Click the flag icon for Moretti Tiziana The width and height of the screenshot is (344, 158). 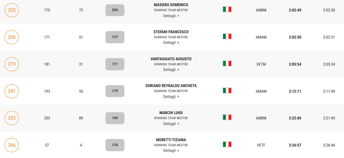(227, 144)
